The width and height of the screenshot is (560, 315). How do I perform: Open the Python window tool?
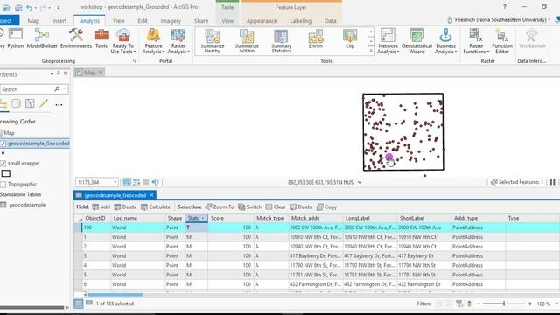tap(16, 38)
